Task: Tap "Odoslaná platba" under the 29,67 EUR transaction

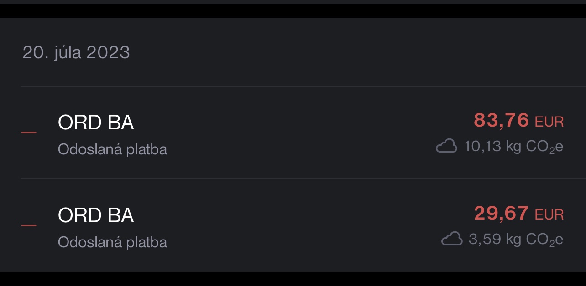Action: 112,242
